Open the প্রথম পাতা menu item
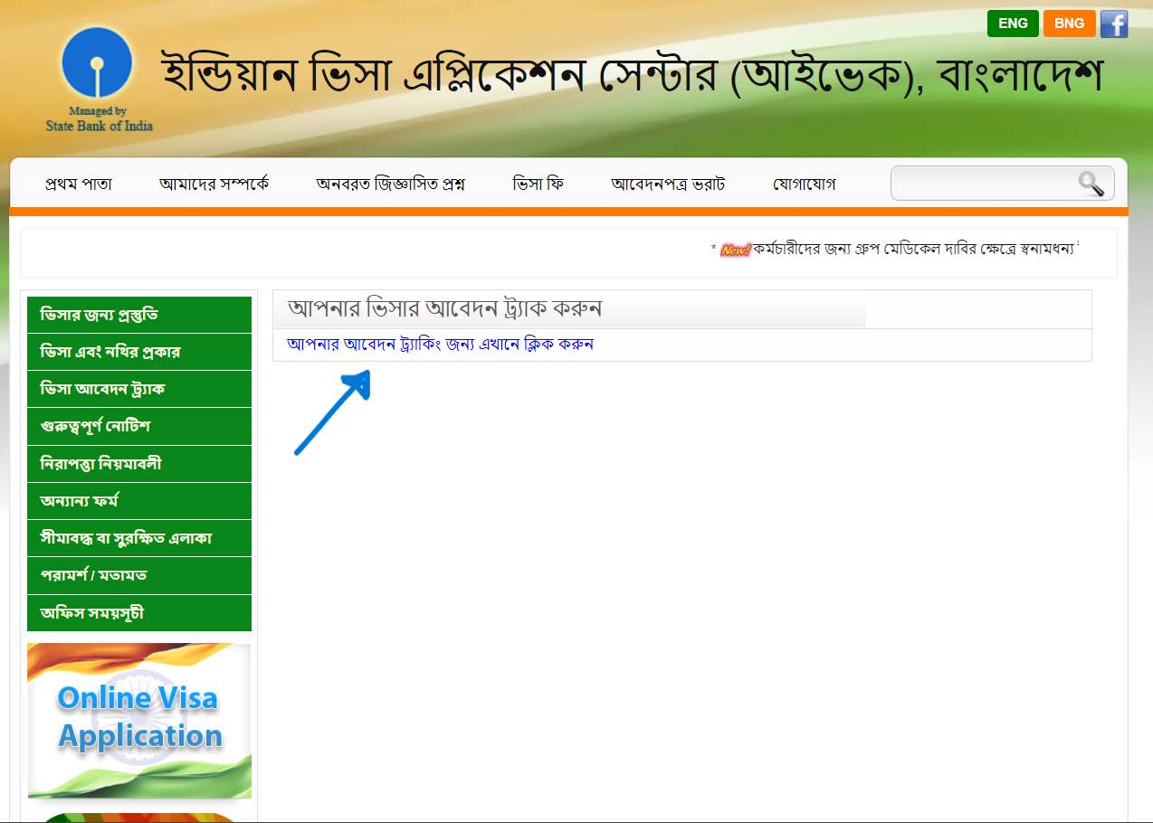 pos(79,184)
